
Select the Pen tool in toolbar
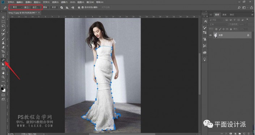[x=3, y=60]
